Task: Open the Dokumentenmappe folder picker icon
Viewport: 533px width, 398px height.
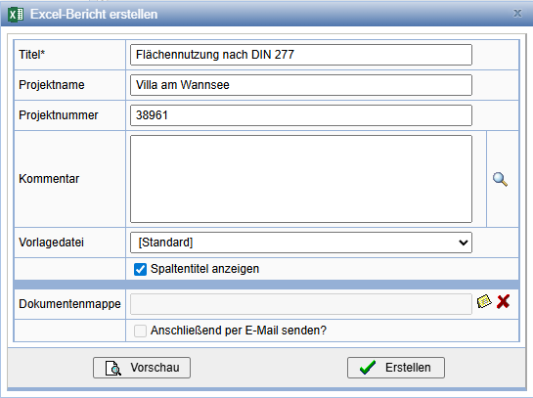Action: click(x=484, y=301)
